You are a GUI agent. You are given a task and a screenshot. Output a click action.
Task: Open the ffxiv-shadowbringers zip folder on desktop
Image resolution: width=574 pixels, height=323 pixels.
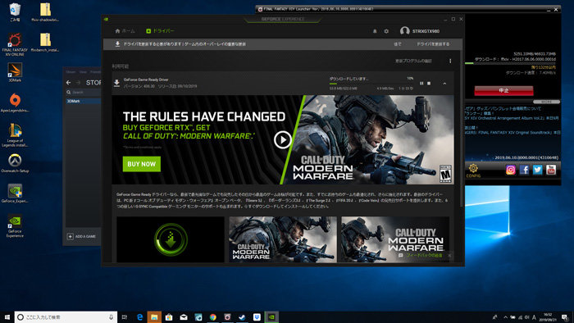click(45, 12)
